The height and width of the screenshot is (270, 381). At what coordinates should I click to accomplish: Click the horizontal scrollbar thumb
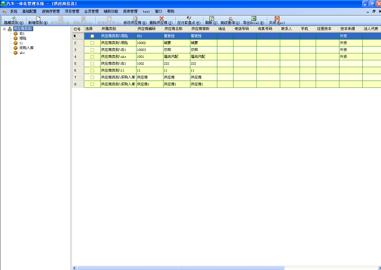[x=181, y=268]
